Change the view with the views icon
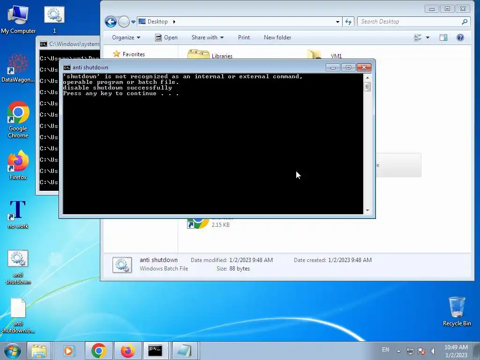Image resolution: width=480 pixels, height=360 pixels. tap(418, 37)
